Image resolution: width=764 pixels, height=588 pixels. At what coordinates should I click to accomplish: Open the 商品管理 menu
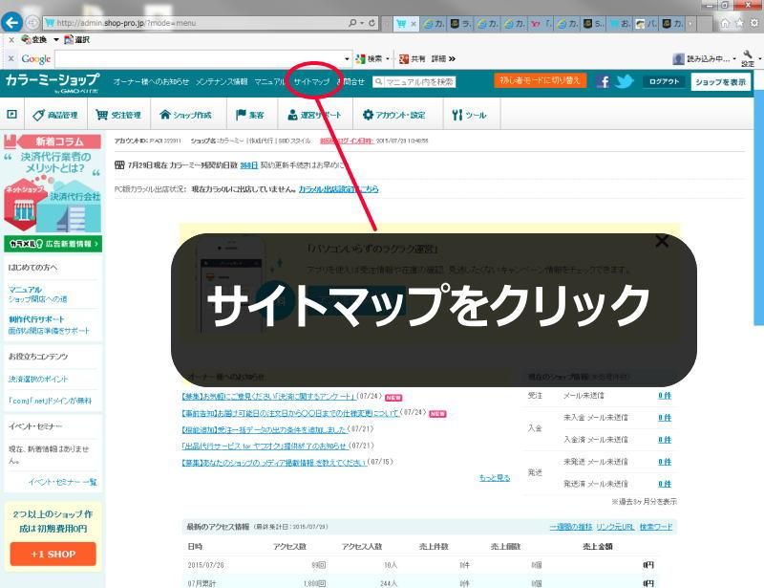55,116
